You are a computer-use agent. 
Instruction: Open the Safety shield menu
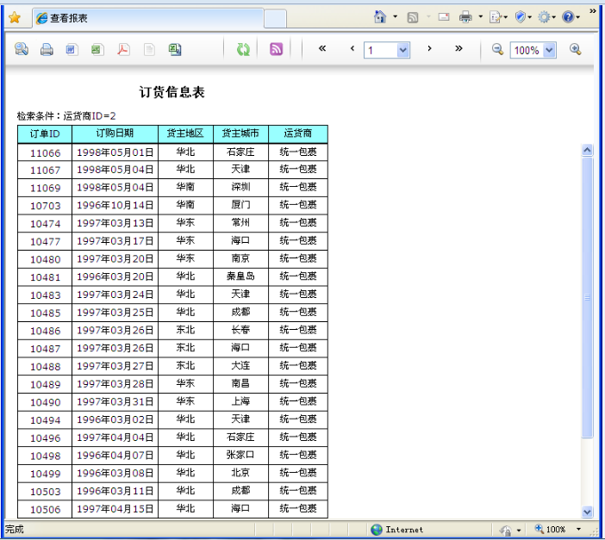(x=521, y=17)
